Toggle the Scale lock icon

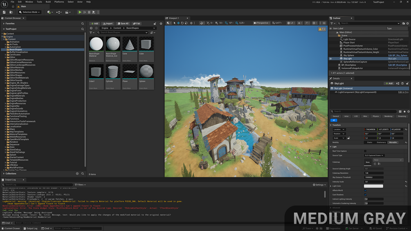click(x=348, y=138)
